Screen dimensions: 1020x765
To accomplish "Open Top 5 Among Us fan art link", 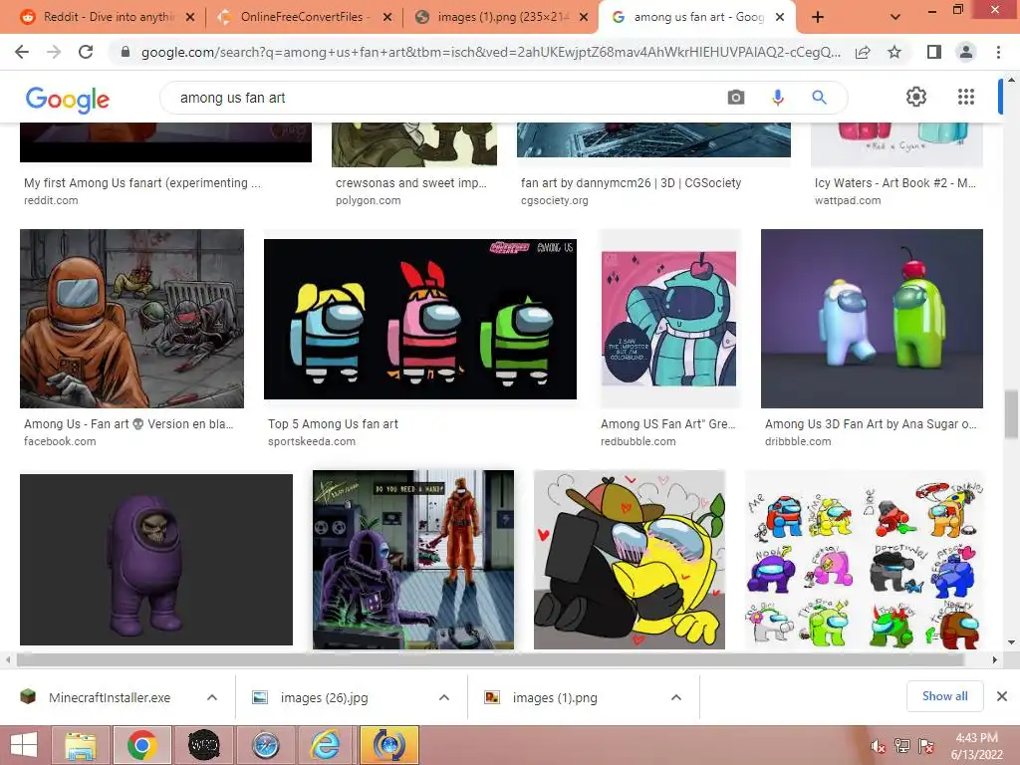I will point(333,424).
